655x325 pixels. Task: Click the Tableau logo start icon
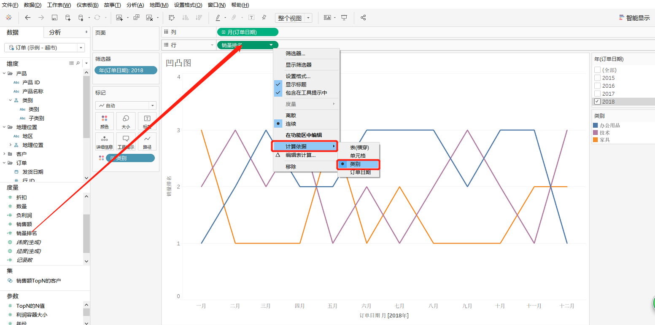coord(9,18)
